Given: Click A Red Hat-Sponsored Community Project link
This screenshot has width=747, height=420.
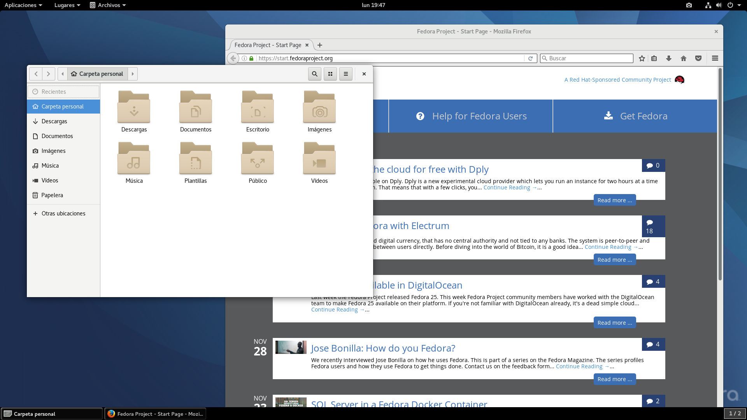Looking at the screenshot, I should pyautogui.click(x=617, y=80).
